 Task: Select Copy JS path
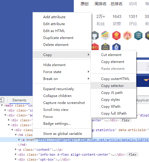pyautogui.click(x=112, y=93)
